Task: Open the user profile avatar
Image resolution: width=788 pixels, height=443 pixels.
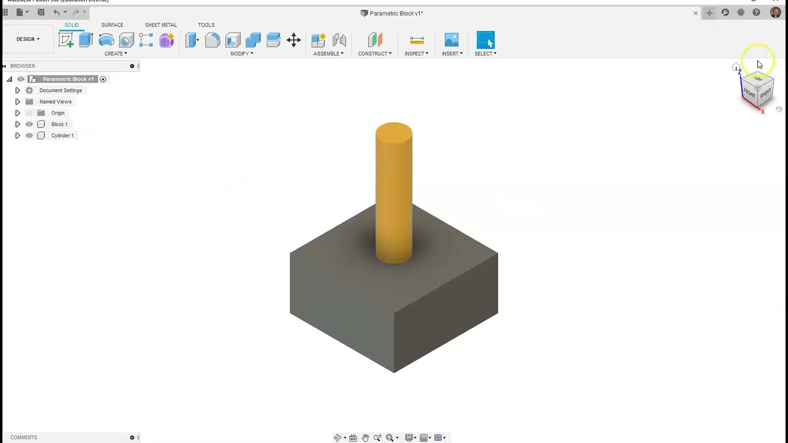Action: point(775,12)
